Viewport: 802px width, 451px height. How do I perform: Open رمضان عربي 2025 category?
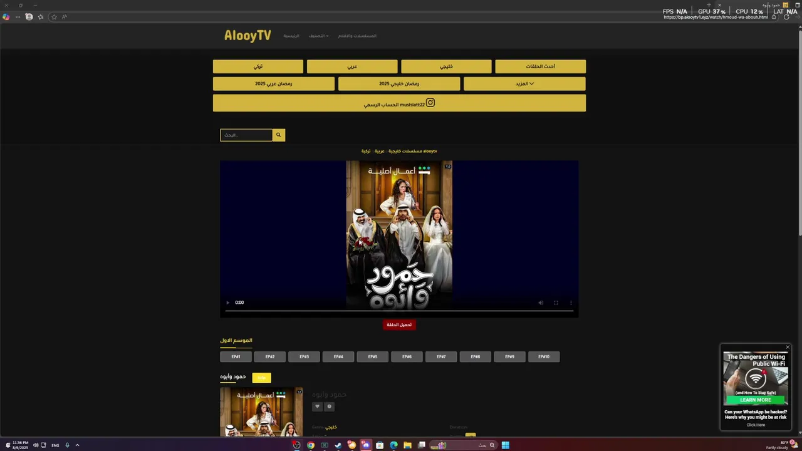[274, 83]
